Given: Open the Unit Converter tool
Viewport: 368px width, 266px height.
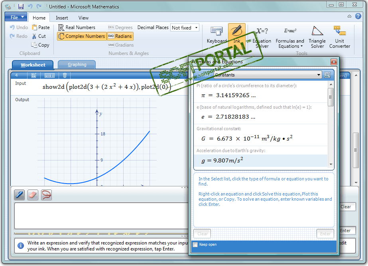Looking at the screenshot, I should point(340,37).
